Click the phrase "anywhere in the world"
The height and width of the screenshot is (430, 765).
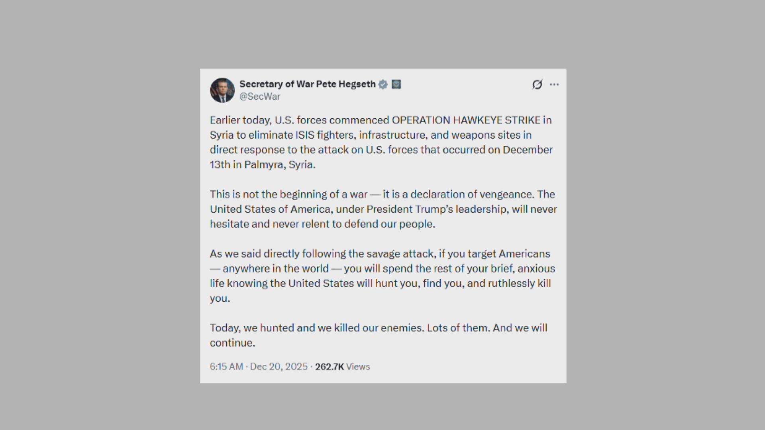tap(275, 269)
